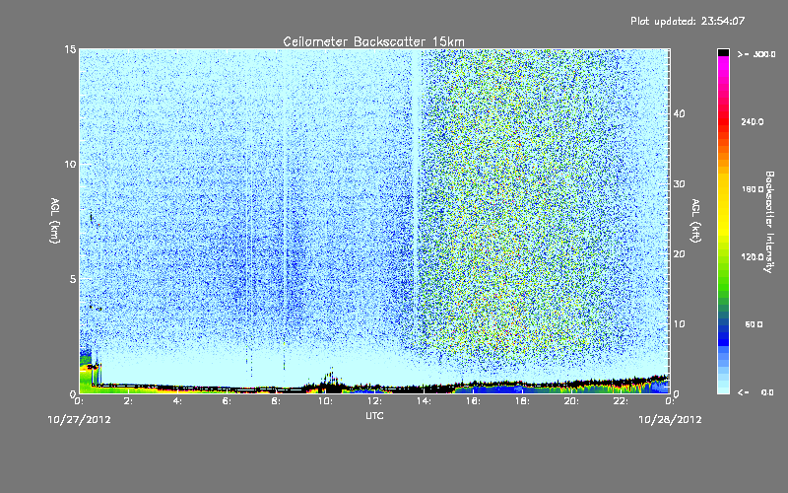The width and height of the screenshot is (788, 493).
Task: Click the 'Plot updated: 23:54:07' timestamp
Action: 688,21
